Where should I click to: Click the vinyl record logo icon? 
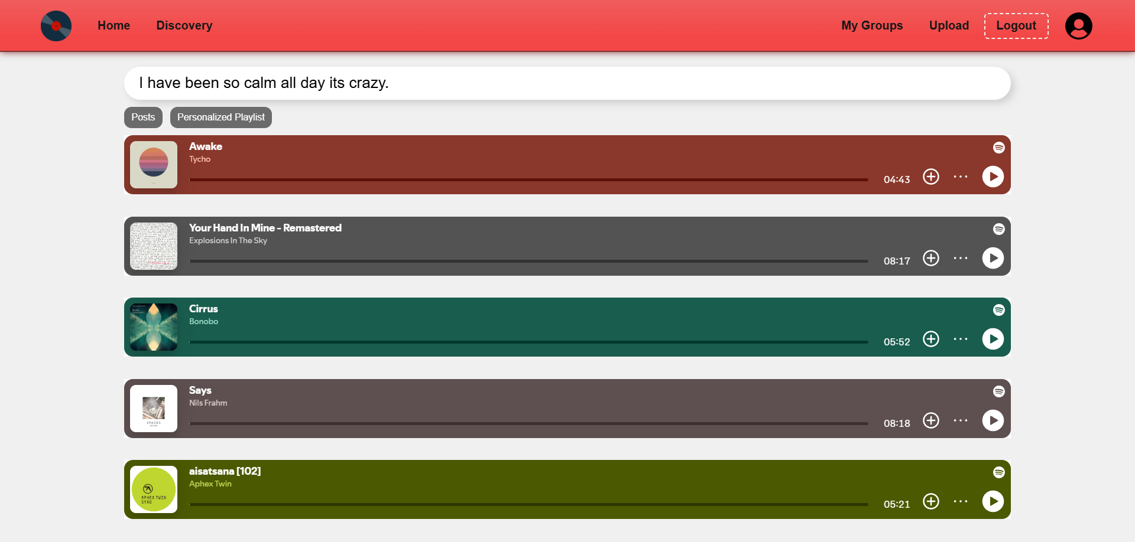click(56, 26)
